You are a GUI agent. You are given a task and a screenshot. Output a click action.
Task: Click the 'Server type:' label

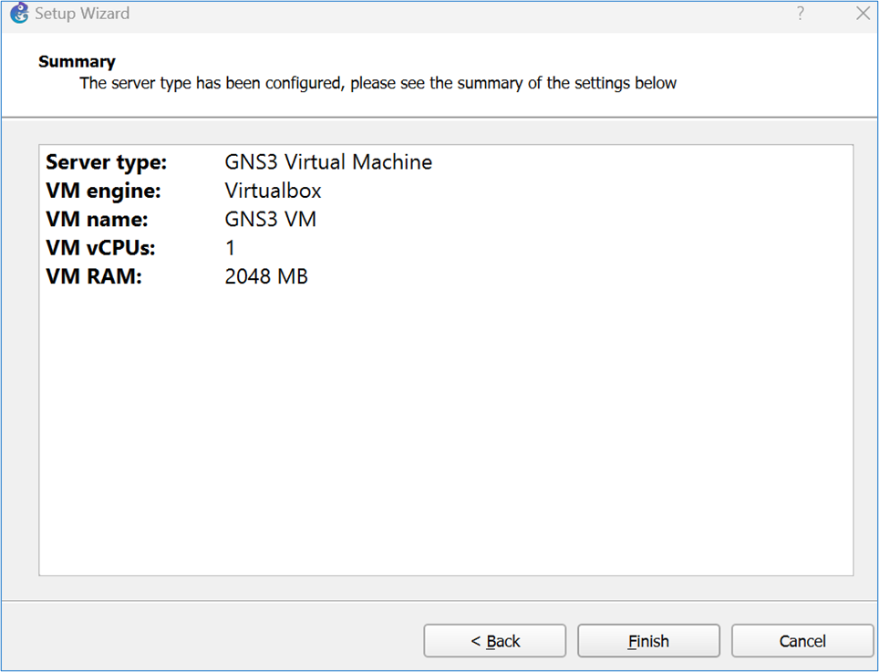coord(107,162)
